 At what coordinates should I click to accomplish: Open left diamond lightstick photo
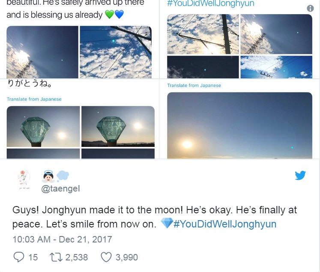coord(43,126)
